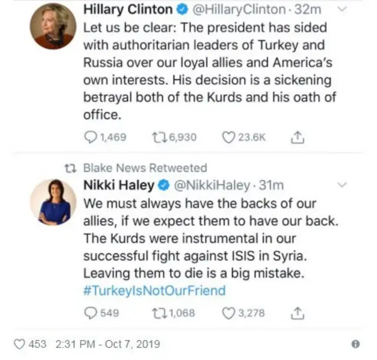The height and width of the screenshot is (360, 377).
Task: Open the tweet info icon at bottom right
Action: (x=355, y=344)
